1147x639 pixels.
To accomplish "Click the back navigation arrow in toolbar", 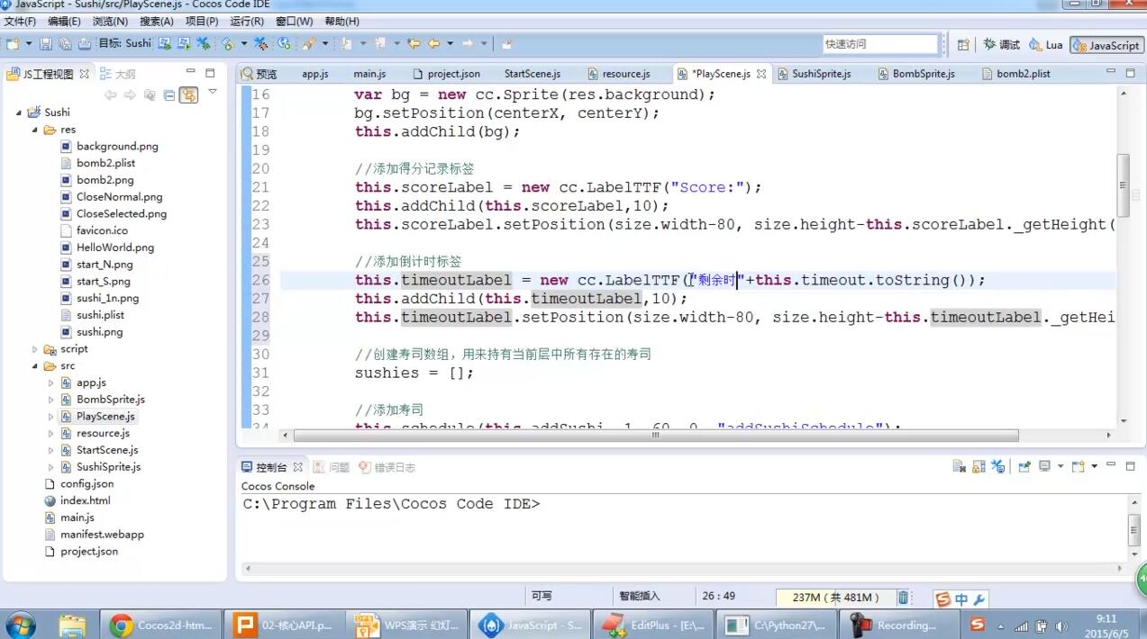I will point(433,43).
